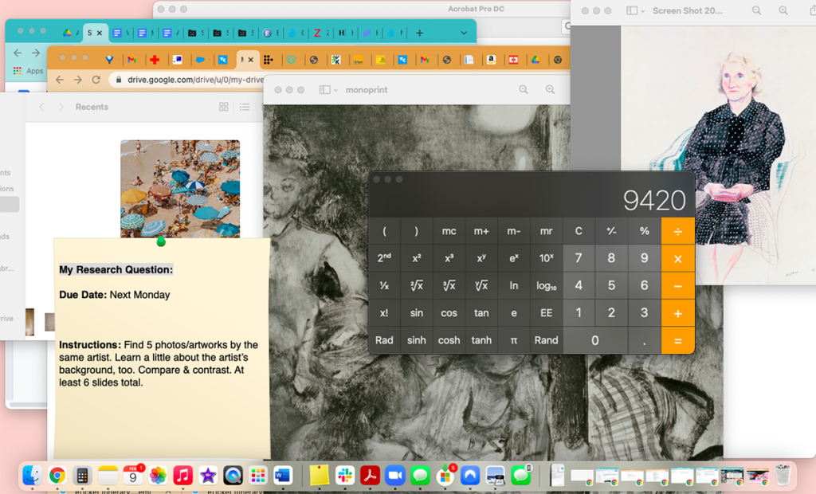The image size is (816, 494).
Task: Open Slack from the Dock
Action: click(344, 475)
